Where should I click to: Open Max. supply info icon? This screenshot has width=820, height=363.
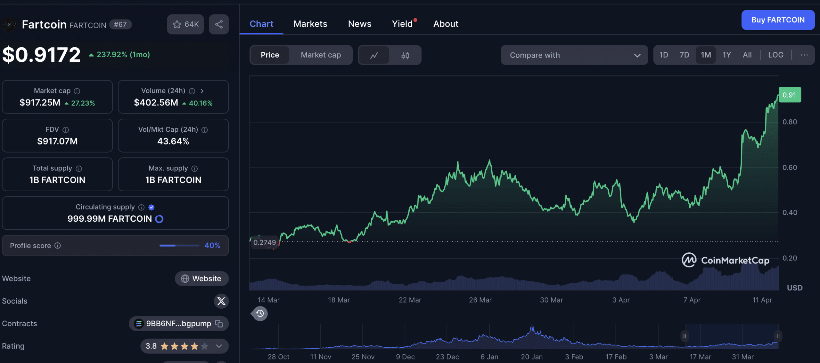pos(194,169)
